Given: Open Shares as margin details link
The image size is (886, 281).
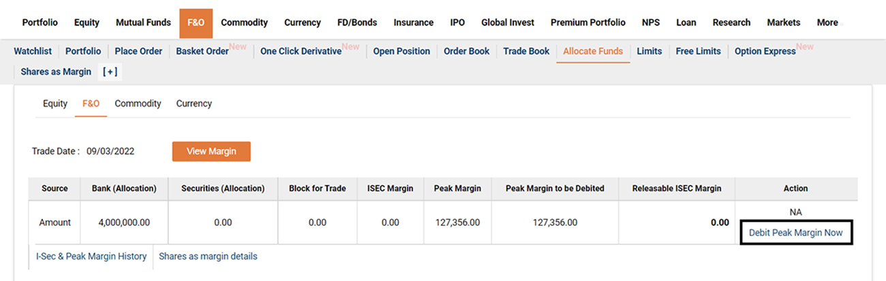Looking at the screenshot, I should 208,257.
